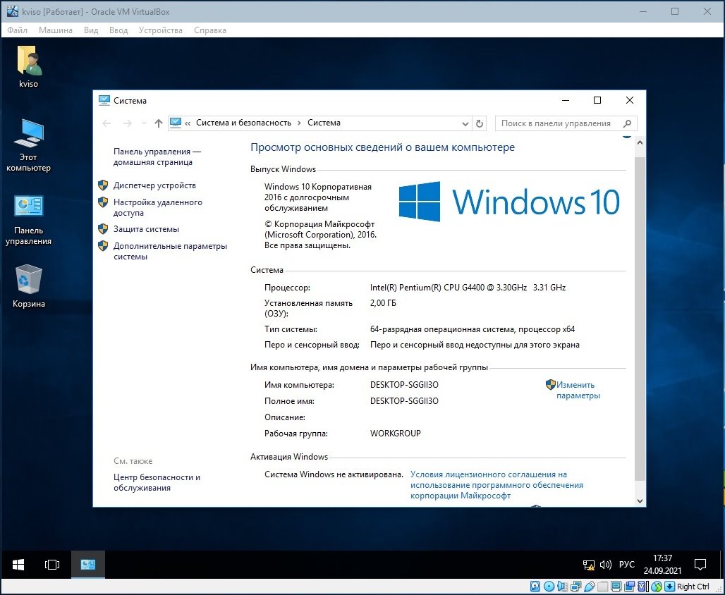Click the VirtualBox mouse integration status icon

click(x=657, y=587)
